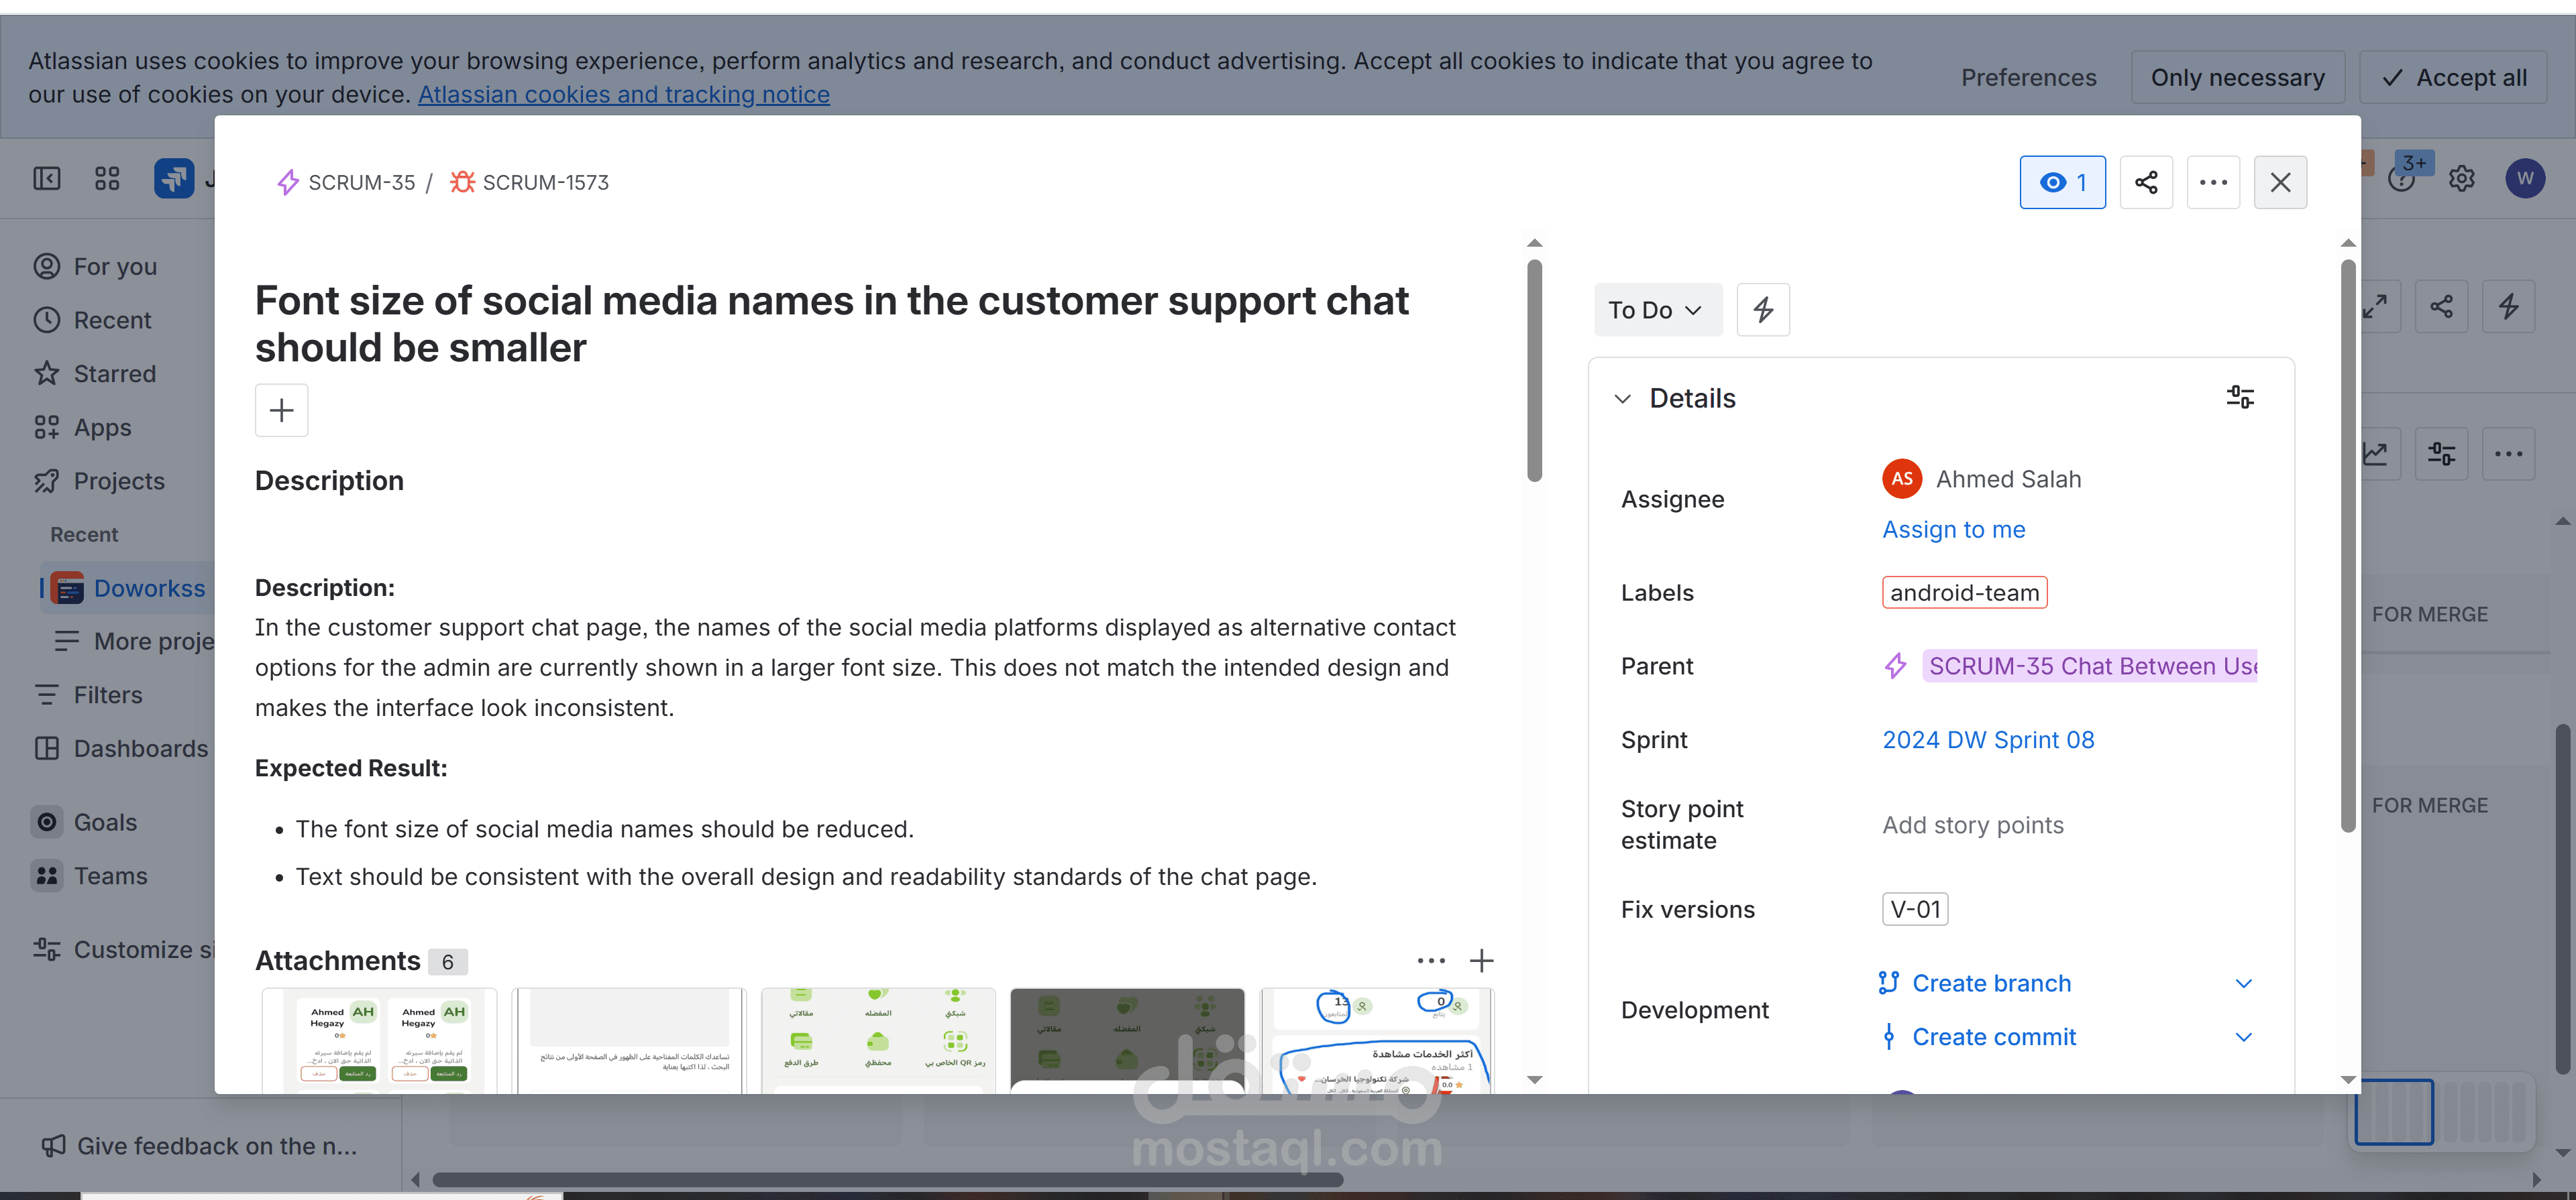This screenshot has height=1200, width=2576.
Task: Open Filters in the sidebar
Action: [107, 695]
